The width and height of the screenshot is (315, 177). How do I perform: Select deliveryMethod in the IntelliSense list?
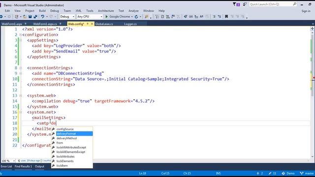pos(72,138)
